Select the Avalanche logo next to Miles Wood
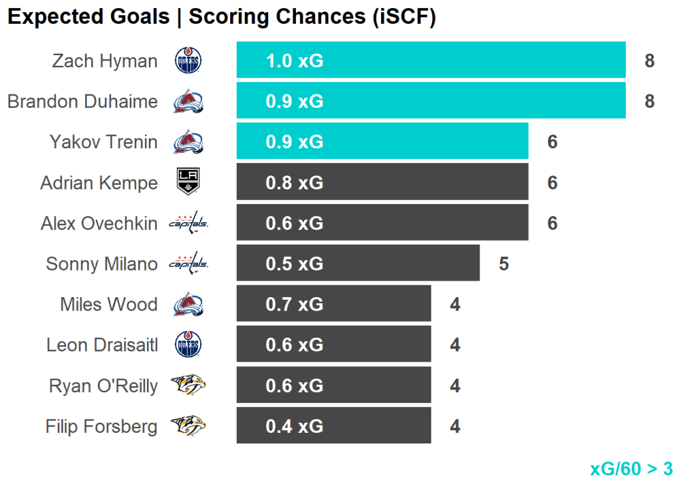681x486 pixels. 188,304
